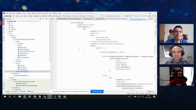Image resolution: width=196 pixels, height=110 pixels.
Task: Click the DecoderRingService breadcrumb in navigation bar
Action: pos(55,16)
